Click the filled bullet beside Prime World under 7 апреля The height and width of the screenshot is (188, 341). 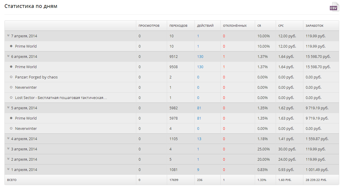click(11, 46)
